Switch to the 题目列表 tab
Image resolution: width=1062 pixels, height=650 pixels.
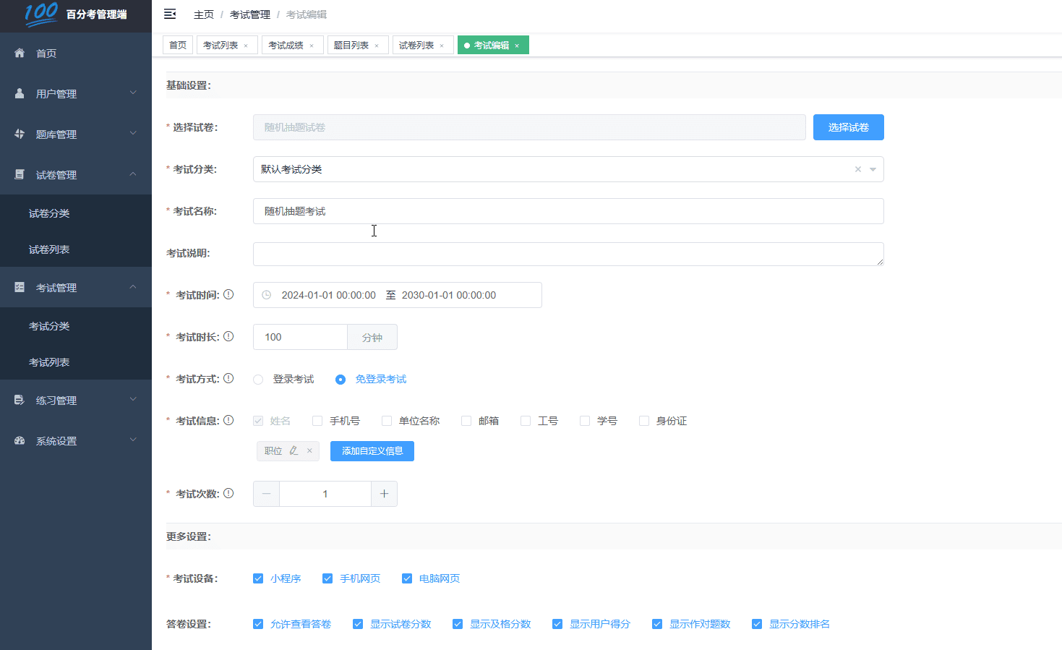[352, 44]
